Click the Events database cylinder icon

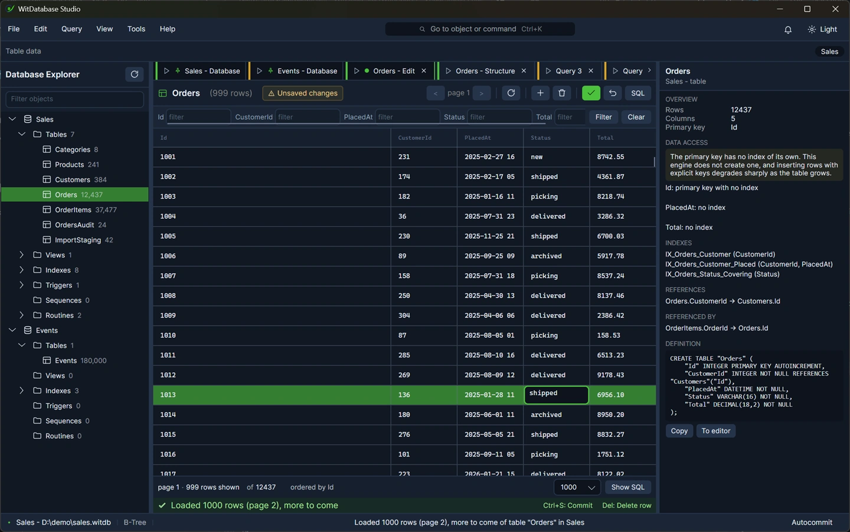click(28, 330)
